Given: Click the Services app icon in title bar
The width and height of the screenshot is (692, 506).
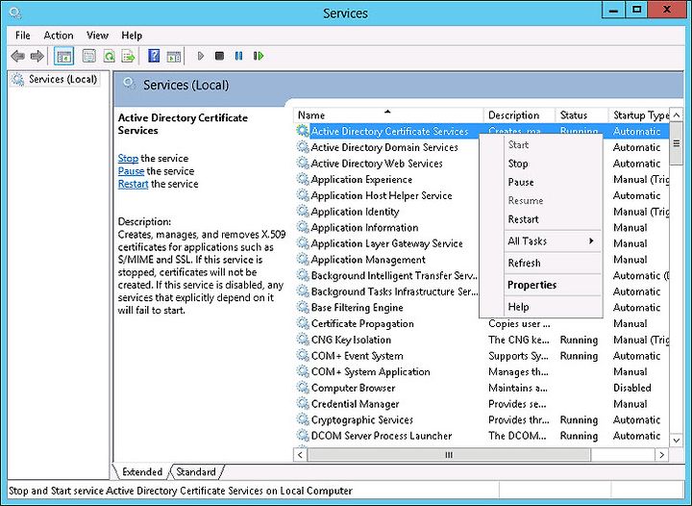Looking at the screenshot, I should click(x=15, y=13).
